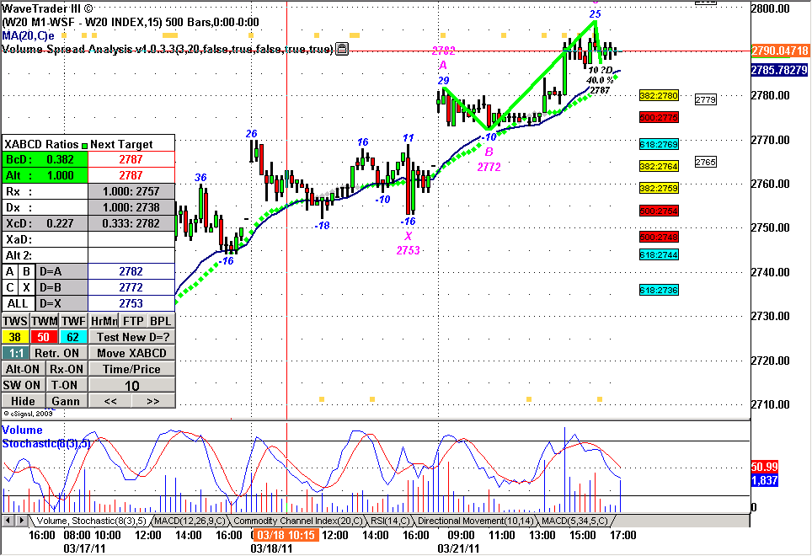Image resolution: width=812 pixels, height=556 pixels.
Task: Open the Volume, Stochastic(8(3),5) tab
Action: tap(91, 521)
